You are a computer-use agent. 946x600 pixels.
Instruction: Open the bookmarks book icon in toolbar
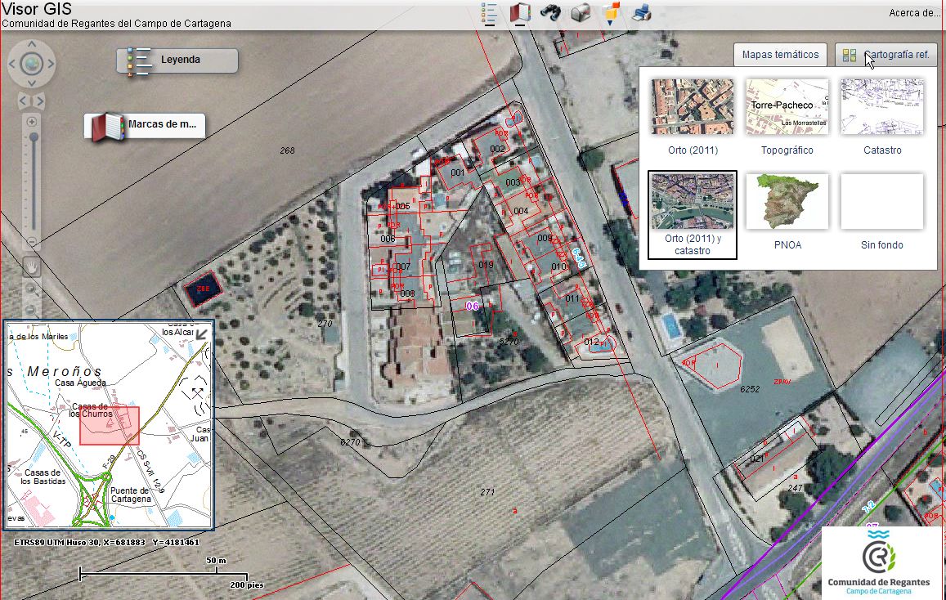tap(520, 13)
